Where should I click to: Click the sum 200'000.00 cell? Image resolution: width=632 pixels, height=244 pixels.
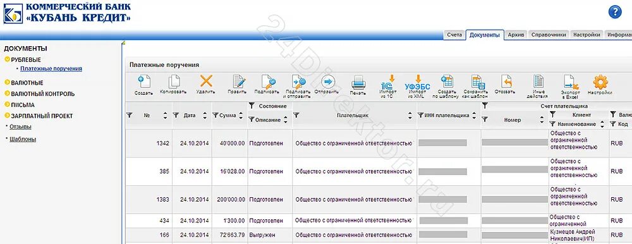[x=230, y=200]
